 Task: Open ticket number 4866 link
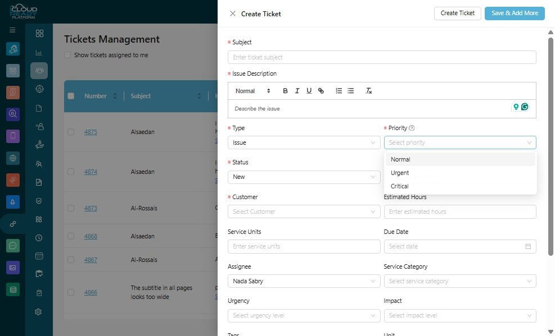(91, 292)
